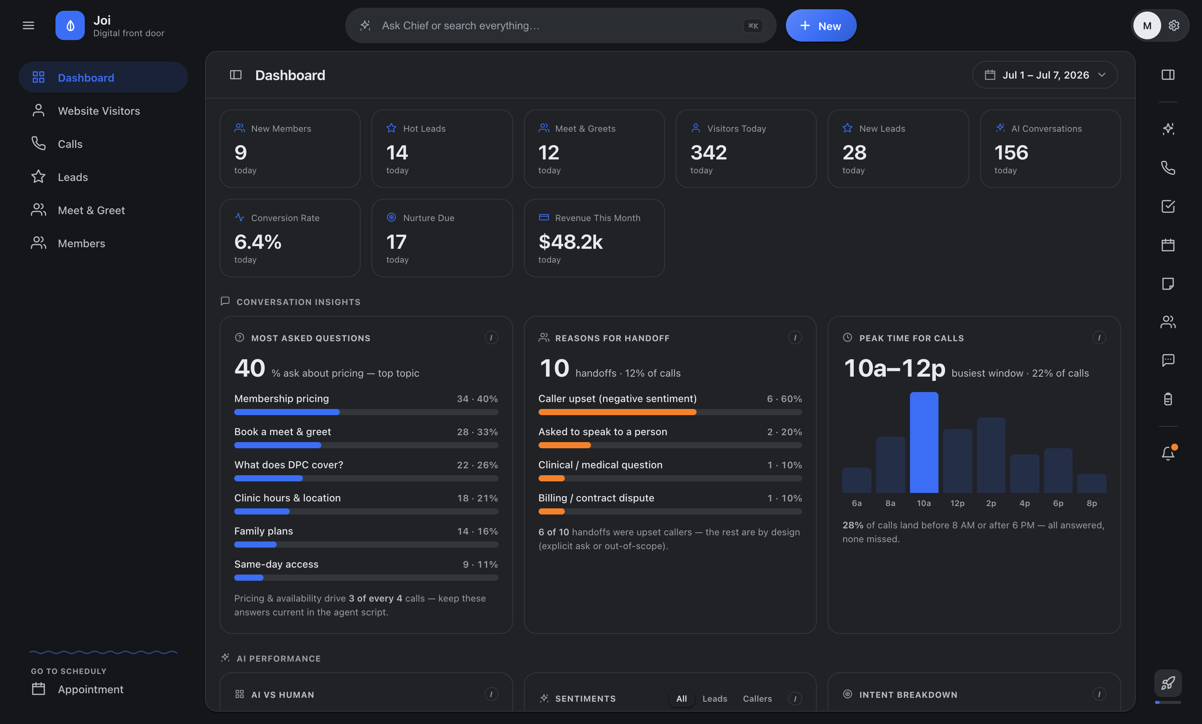Image resolution: width=1202 pixels, height=724 pixels.
Task: Open Meet & Greet in sidebar
Action: [103, 210]
